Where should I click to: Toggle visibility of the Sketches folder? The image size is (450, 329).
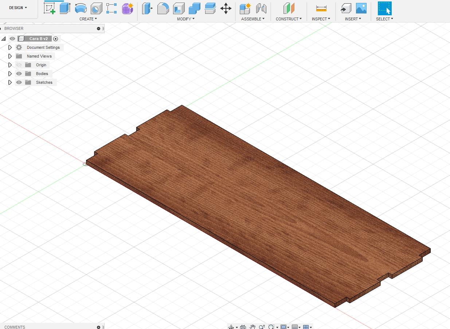click(x=19, y=82)
